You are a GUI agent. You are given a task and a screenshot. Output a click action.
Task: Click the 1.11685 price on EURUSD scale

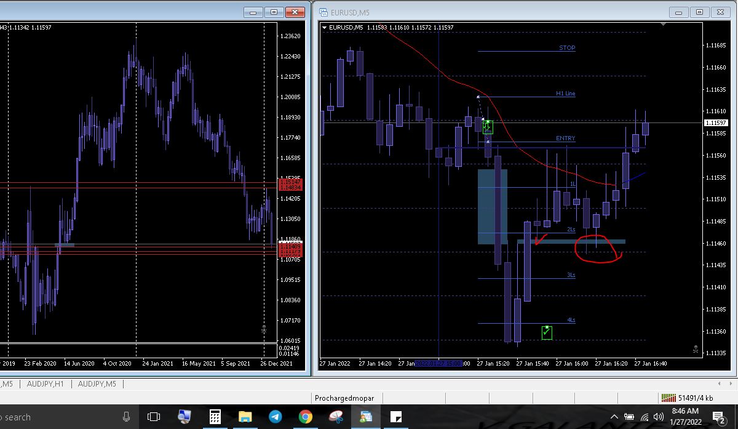click(716, 46)
